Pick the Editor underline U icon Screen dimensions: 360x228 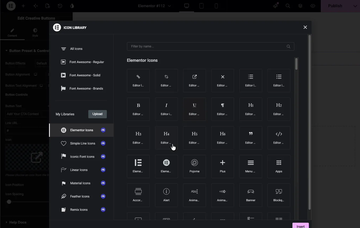[195, 109]
